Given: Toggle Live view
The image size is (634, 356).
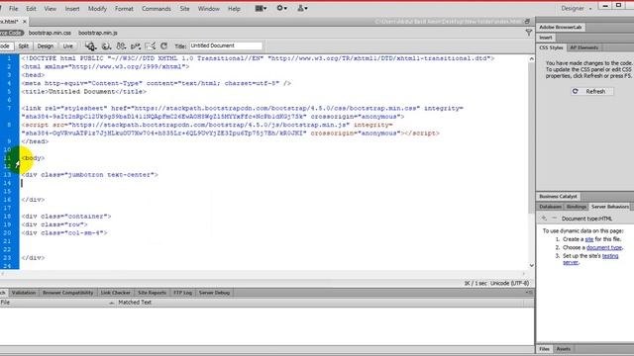Looking at the screenshot, I should coord(68,46).
